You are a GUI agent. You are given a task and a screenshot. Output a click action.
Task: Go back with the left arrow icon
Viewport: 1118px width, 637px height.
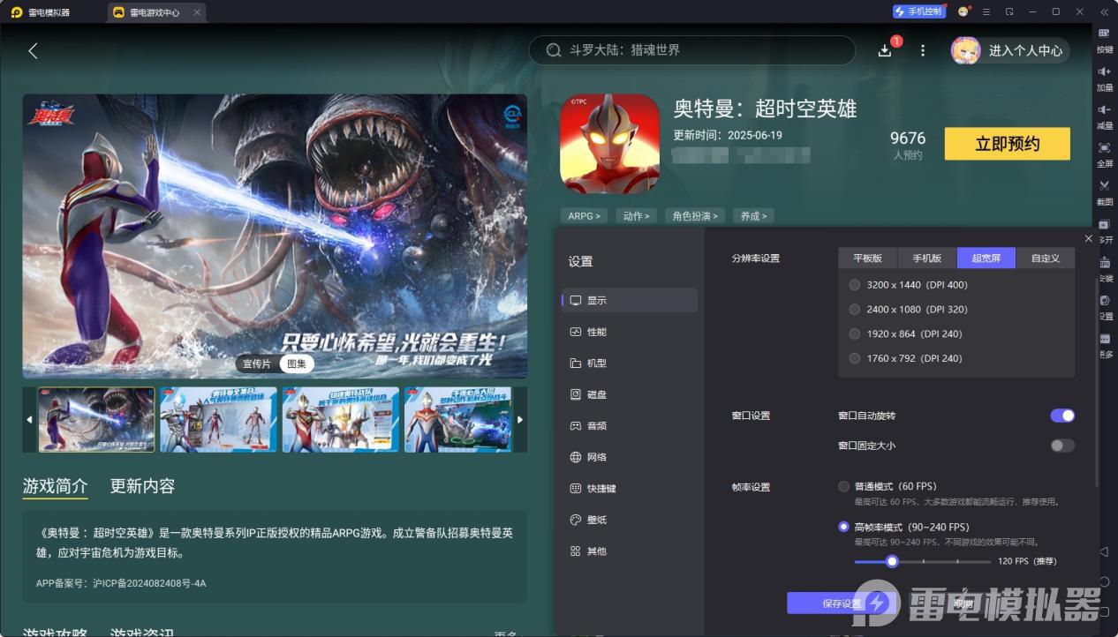coord(33,51)
